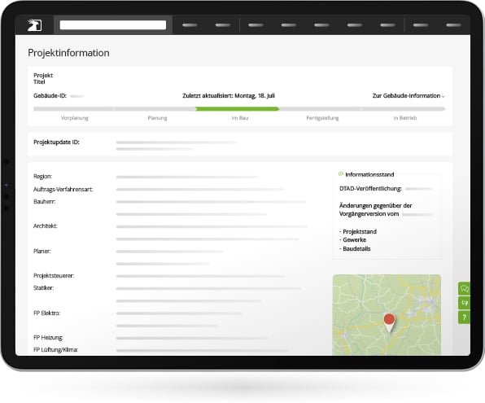The height and width of the screenshot is (403, 485).
Task: Click the Projektupdate ID label
Action: [x=56, y=142]
